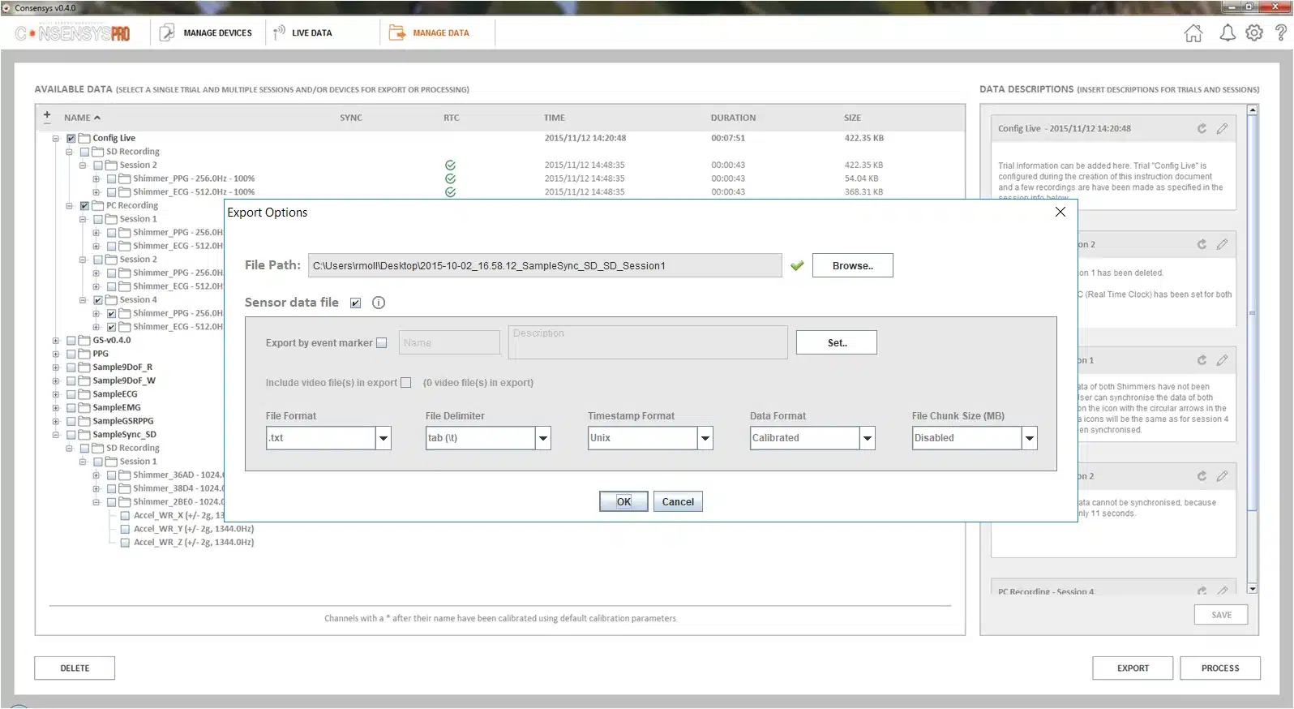This screenshot has width=1294, height=709.
Task: Toggle the Config Live trial checkbox
Action: click(x=71, y=138)
